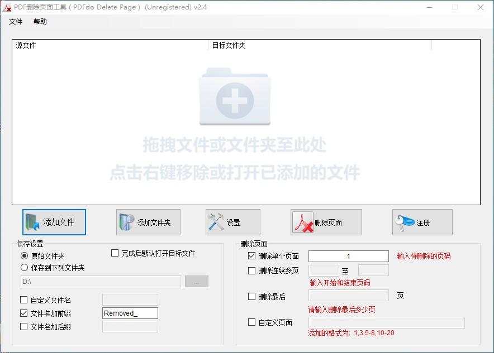Minimize the PDFdo Delete Page window
Image resolution: width=494 pixels, height=353 pixels.
430,7
